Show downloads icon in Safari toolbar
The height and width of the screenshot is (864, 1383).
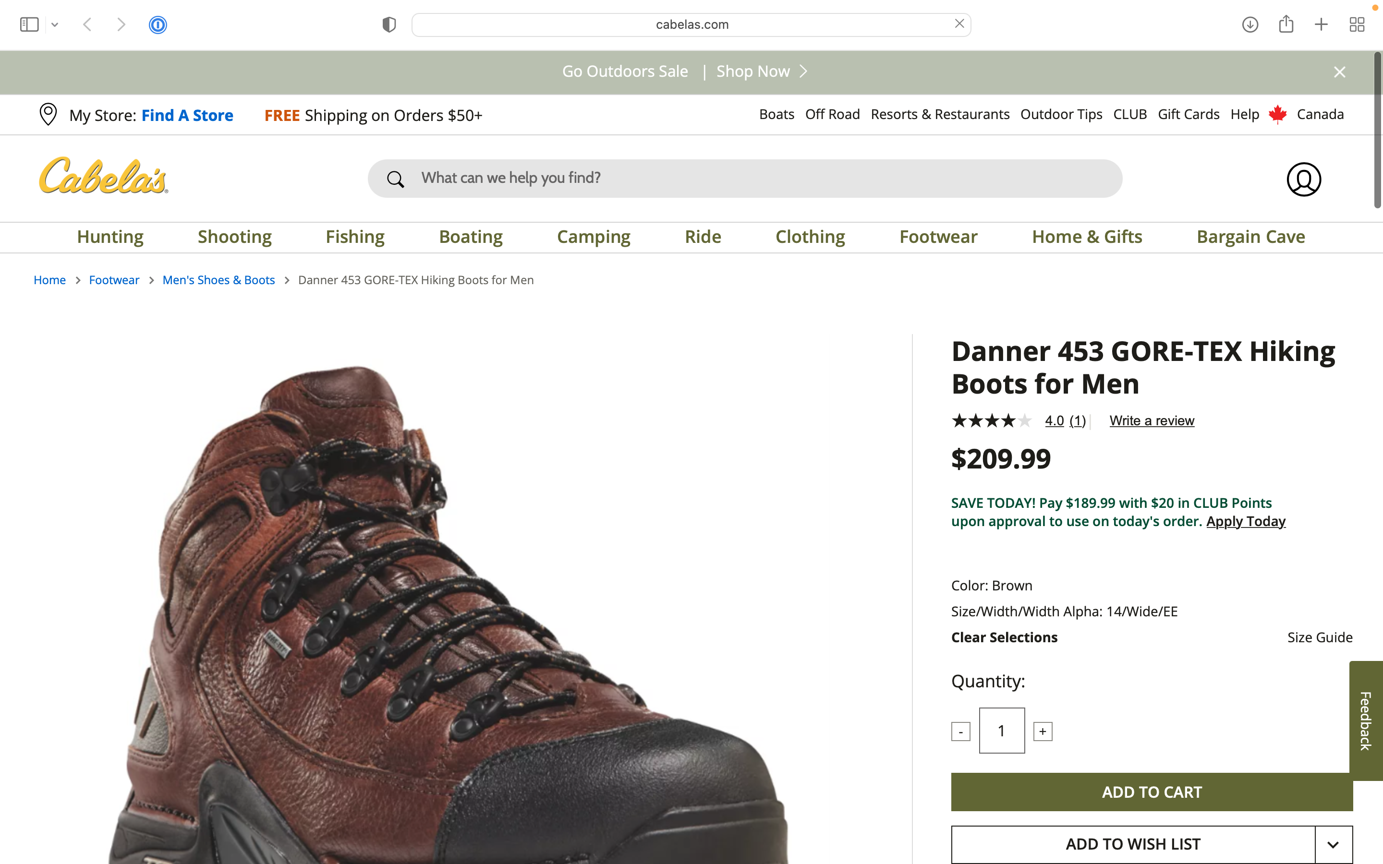1250,24
